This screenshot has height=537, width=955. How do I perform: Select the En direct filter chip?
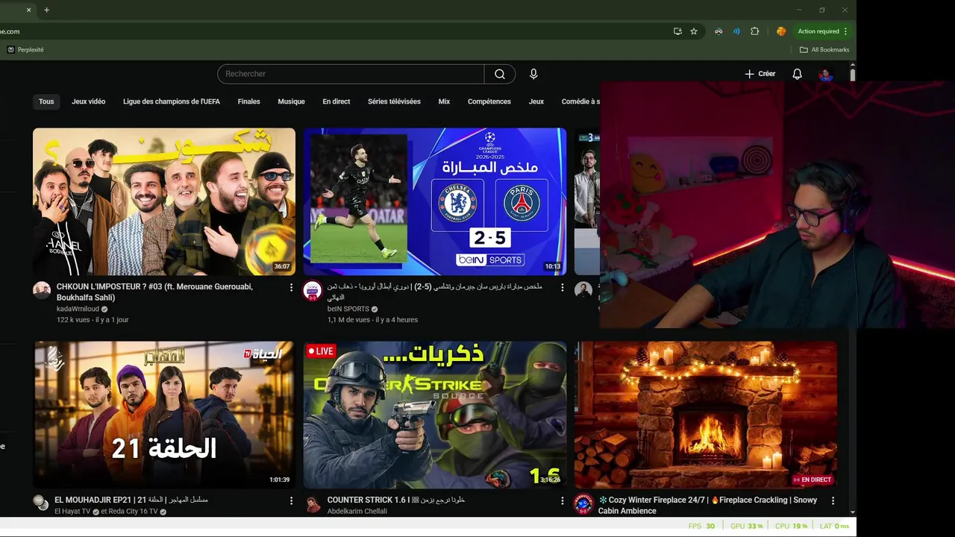(x=336, y=101)
